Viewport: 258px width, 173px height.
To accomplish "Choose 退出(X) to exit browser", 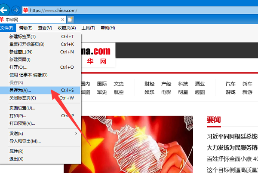I will [40, 159].
